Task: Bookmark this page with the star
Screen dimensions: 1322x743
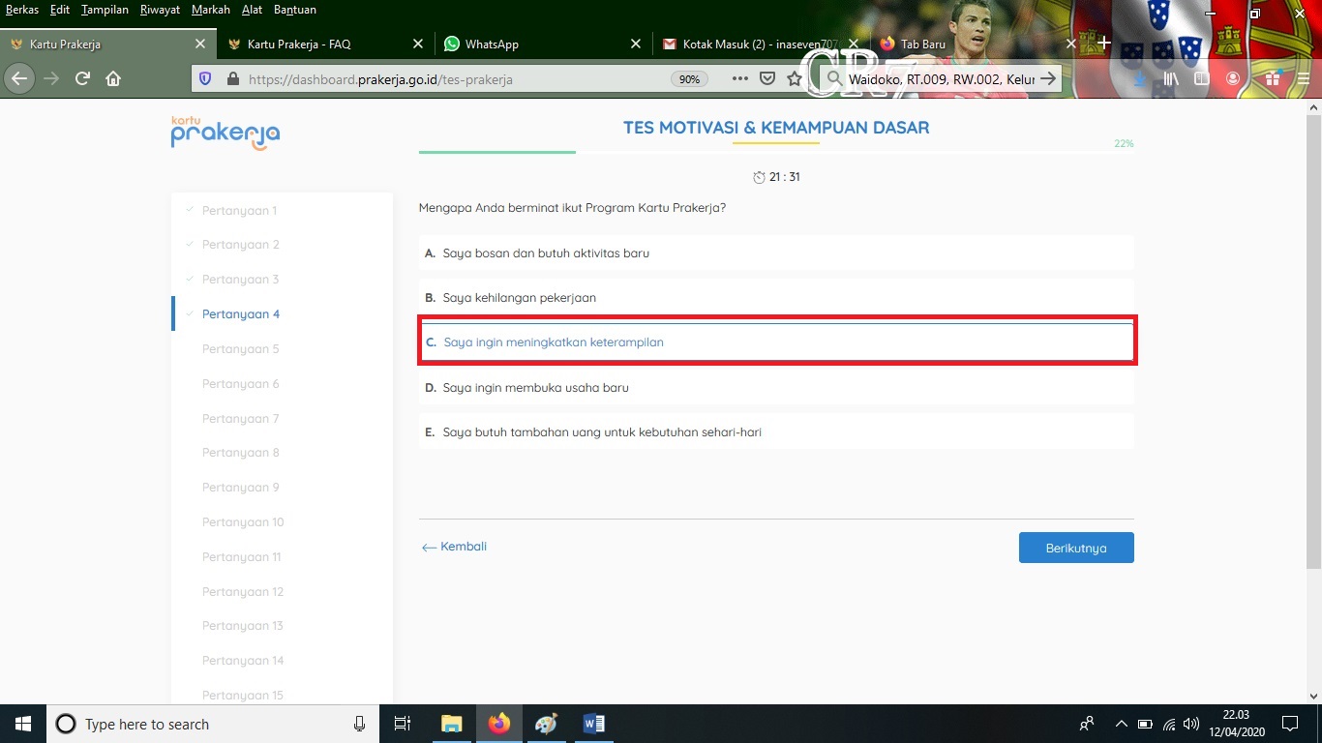Action: coord(795,79)
